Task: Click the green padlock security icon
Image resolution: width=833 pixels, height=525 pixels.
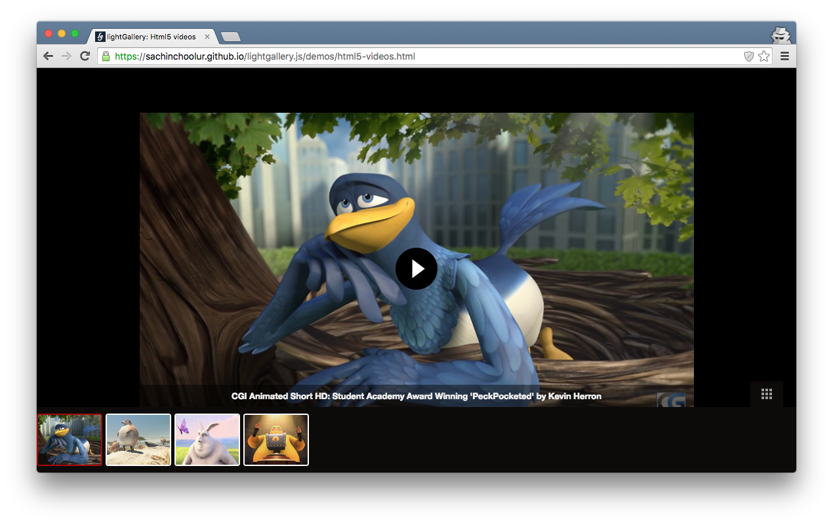Action: point(106,56)
